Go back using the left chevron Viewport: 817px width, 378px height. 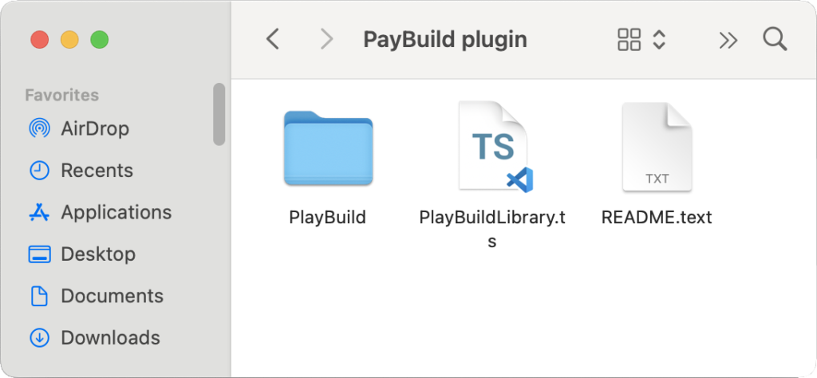pyautogui.click(x=273, y=39)
